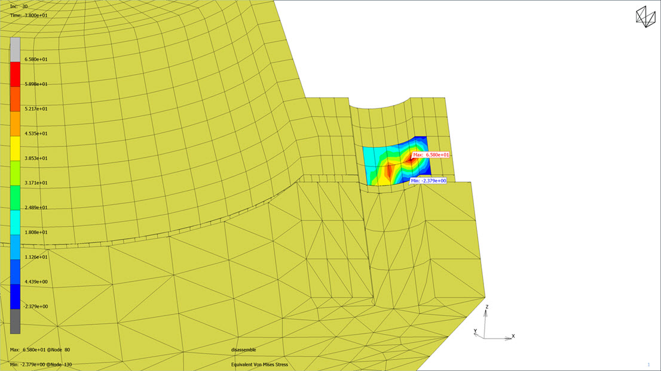
Task: Click the dark gray swatch at the legend bottom
Action: (15, 321)
